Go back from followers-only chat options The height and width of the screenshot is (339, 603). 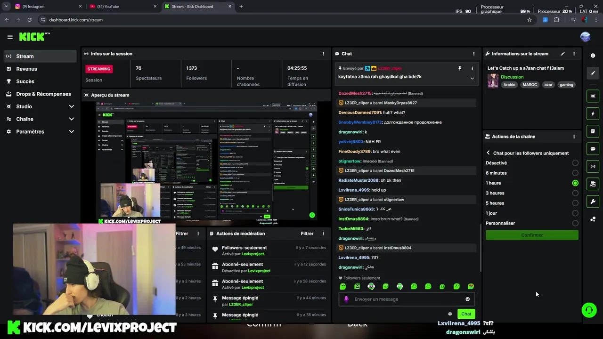[x=488, y=153]
